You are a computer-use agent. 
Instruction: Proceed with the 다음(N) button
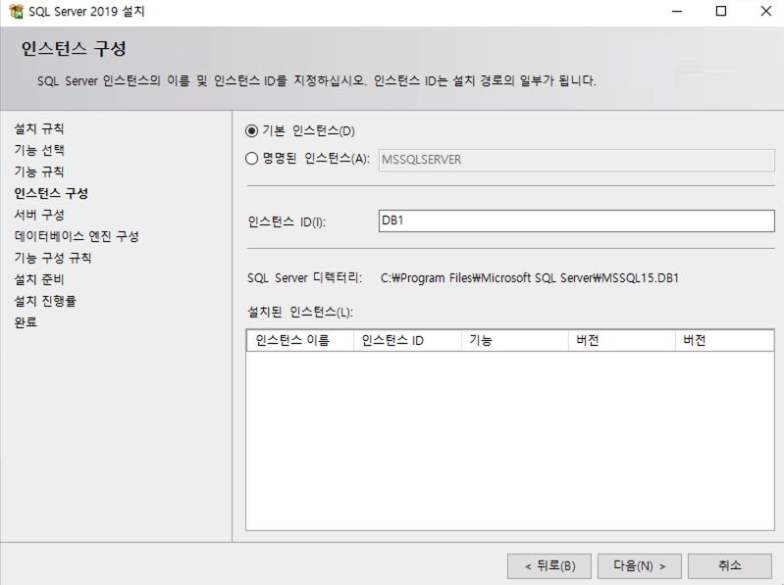pyautogui.click(x=640, y=566)
